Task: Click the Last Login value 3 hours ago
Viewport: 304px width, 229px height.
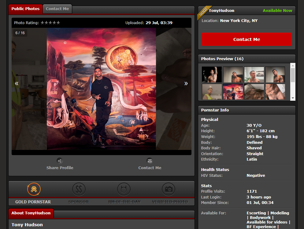Action: click(259, 197)
